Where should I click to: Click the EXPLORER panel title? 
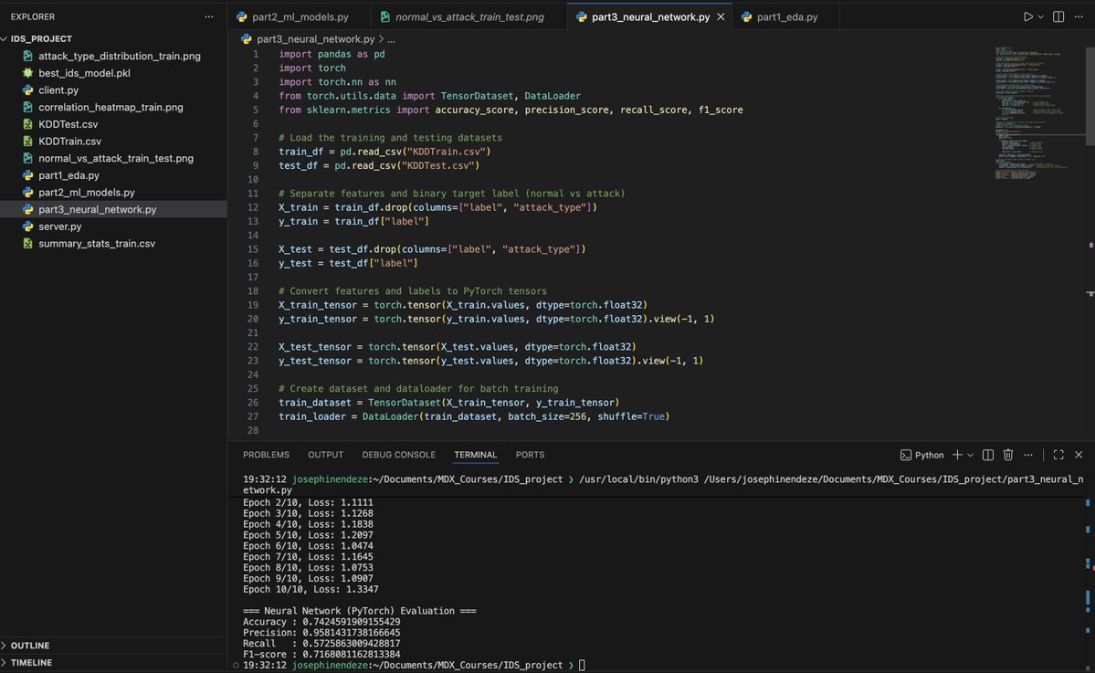(32, 16)
